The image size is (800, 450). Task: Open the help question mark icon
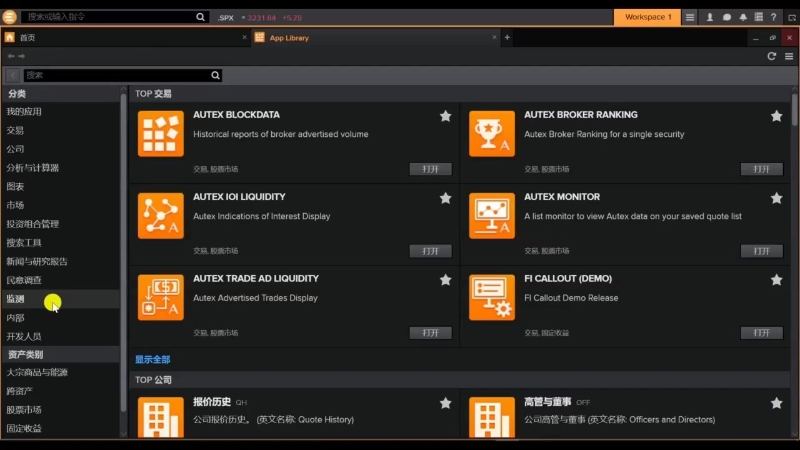pyautogui.click(x=774, y=17)
